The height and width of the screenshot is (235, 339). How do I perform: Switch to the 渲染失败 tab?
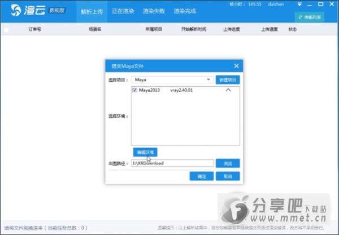[154, 11]
